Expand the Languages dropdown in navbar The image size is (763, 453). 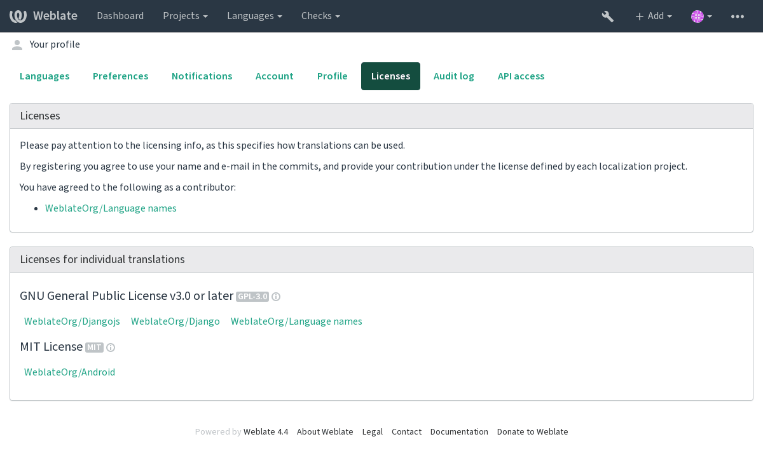pyautogui.click(x=254, y=16)
